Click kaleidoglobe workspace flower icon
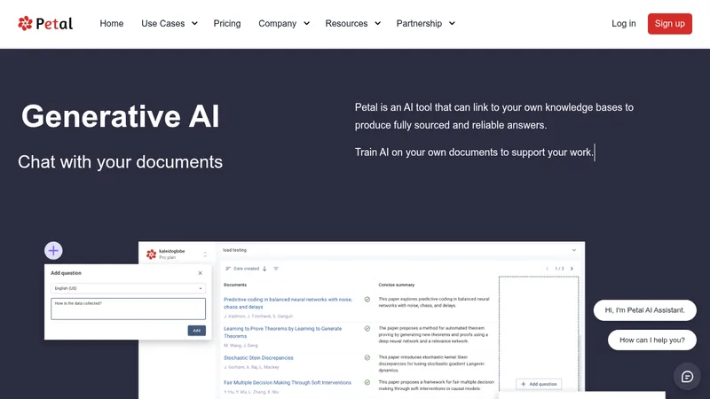The image size is (710, 399). (151, 254)
